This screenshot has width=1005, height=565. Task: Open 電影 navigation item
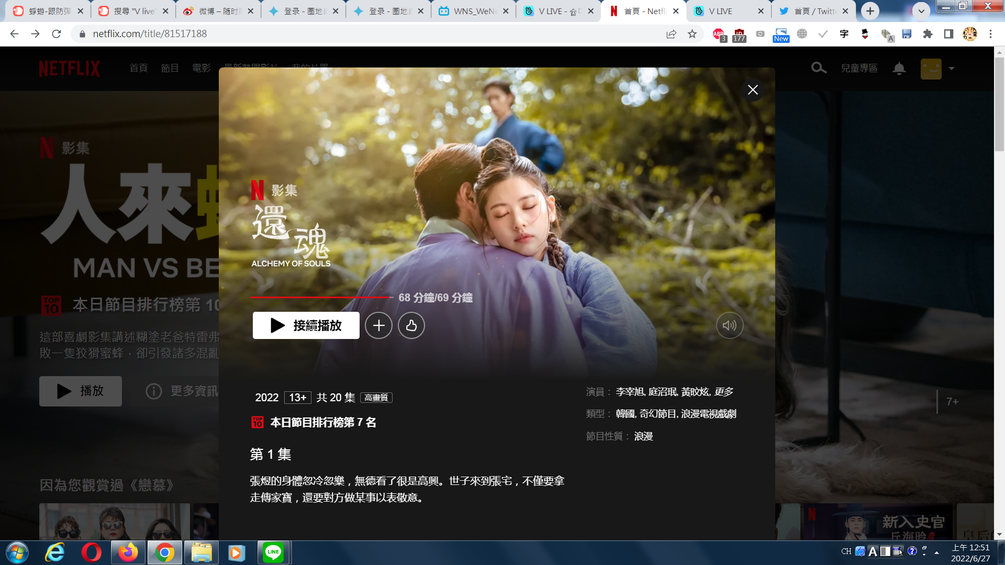(202, 68)
